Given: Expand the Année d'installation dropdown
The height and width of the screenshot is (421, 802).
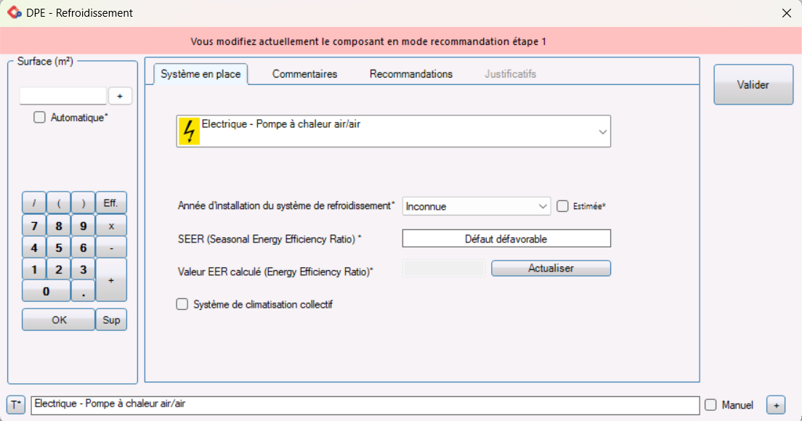Looking at the screenshot, I should tap(543, 207).
